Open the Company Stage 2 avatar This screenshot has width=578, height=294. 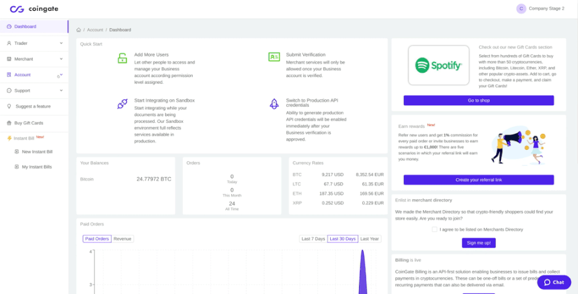521,9
